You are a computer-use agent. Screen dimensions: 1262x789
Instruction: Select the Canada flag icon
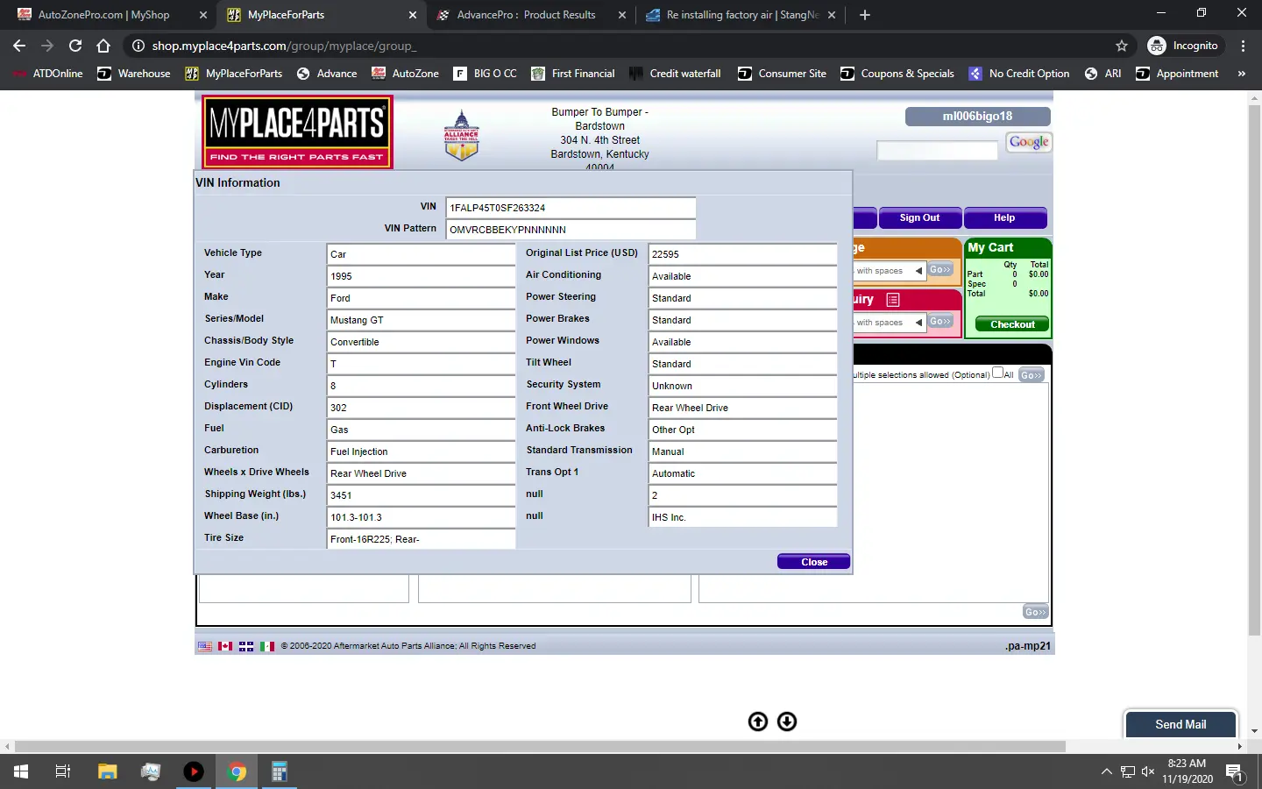tap(225, 646)
